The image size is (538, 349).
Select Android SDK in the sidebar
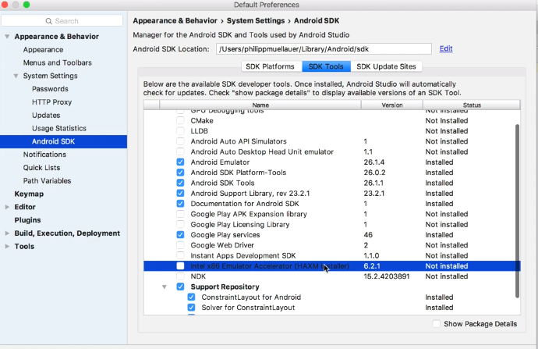point(63,141)
